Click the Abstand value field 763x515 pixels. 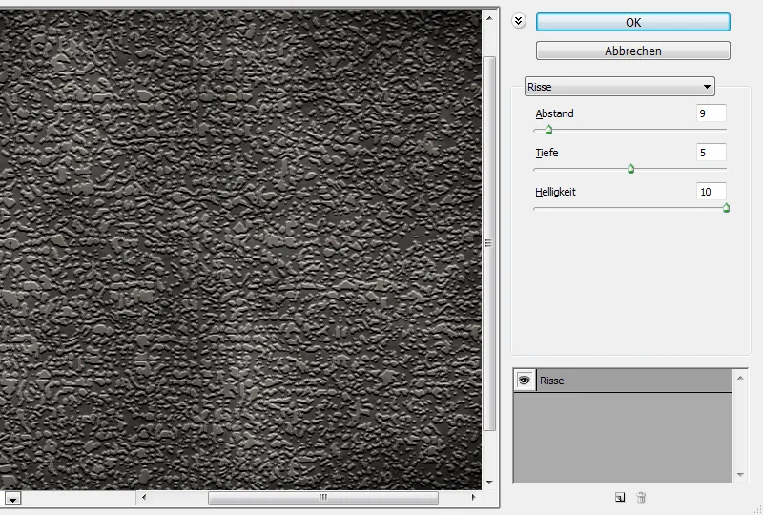click(711, 113)
